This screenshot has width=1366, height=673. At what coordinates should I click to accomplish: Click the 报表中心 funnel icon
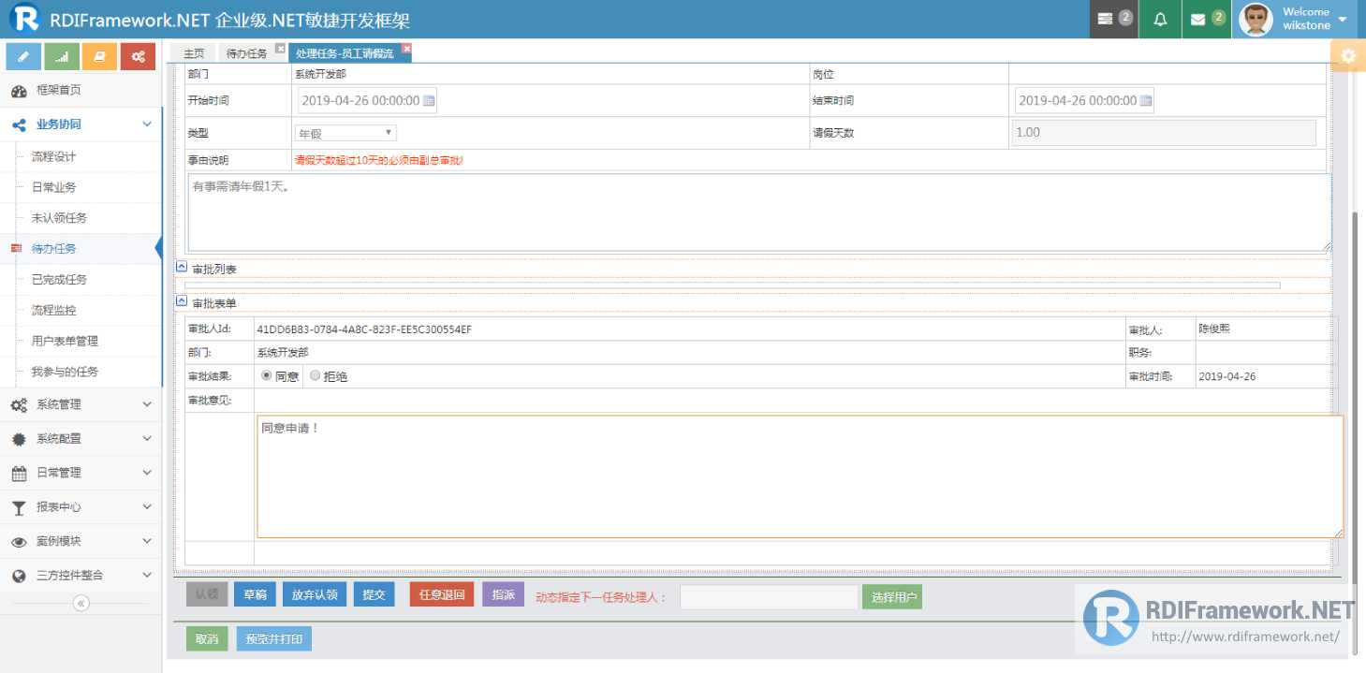pos(19,507)
